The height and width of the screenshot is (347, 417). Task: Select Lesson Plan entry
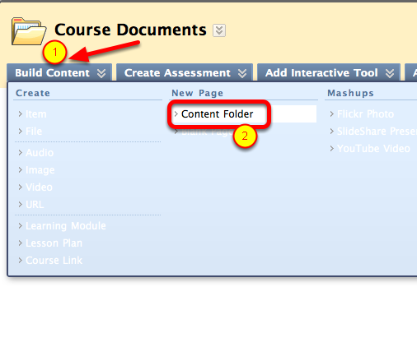coord(54,243)
